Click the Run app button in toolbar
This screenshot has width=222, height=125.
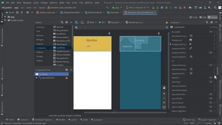click(153, 8)
